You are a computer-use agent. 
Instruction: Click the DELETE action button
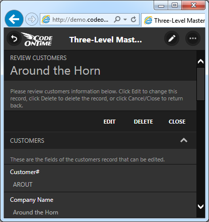click(144, 122)
